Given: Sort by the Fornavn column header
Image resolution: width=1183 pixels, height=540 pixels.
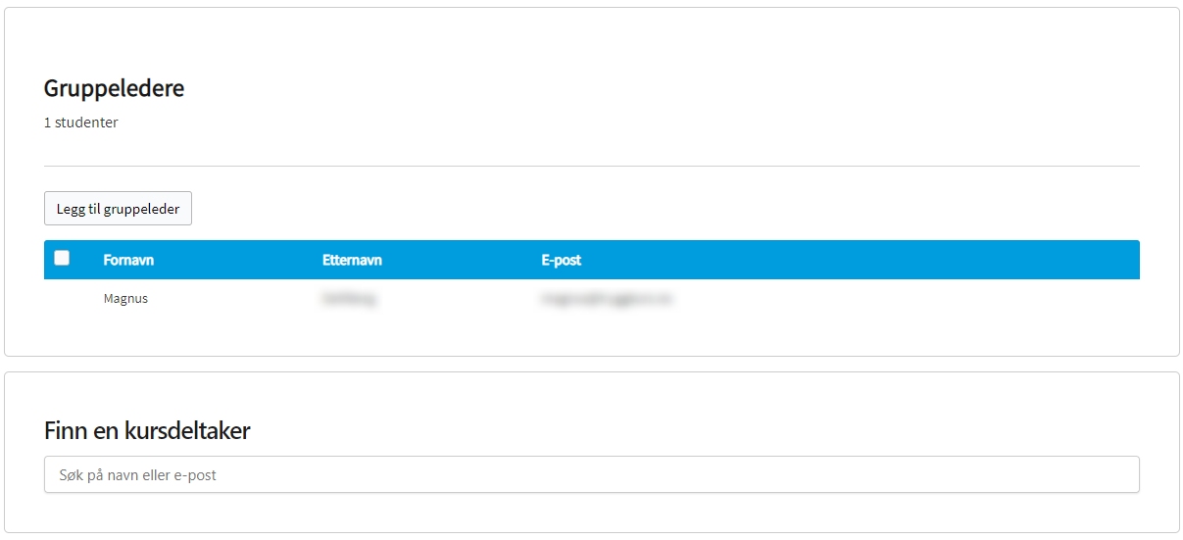Looking at the screenshot, I should pos(128,261).
